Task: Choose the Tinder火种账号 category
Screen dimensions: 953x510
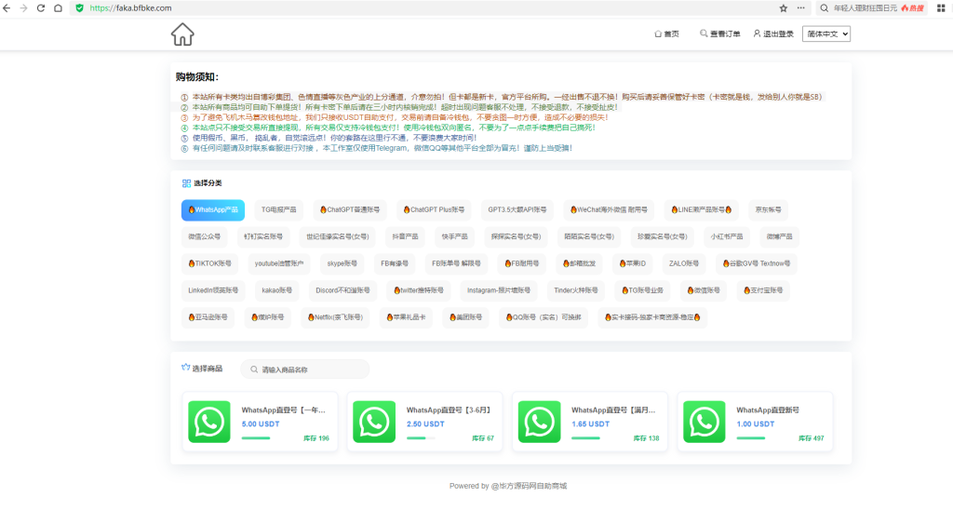Action: coord(576,290)
